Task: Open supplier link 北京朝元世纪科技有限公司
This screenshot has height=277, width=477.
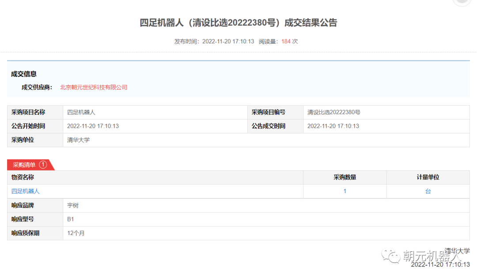Action: coord(93,87)
